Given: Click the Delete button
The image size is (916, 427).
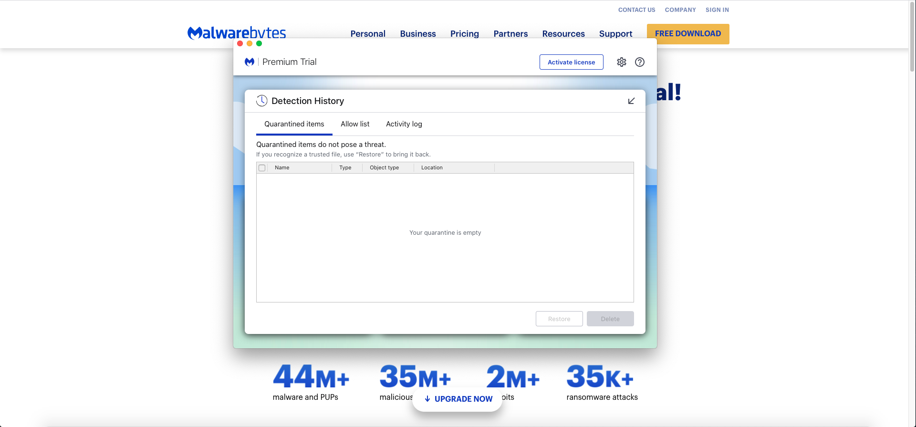Looking at the screenshot, I should tap(610, 319).
